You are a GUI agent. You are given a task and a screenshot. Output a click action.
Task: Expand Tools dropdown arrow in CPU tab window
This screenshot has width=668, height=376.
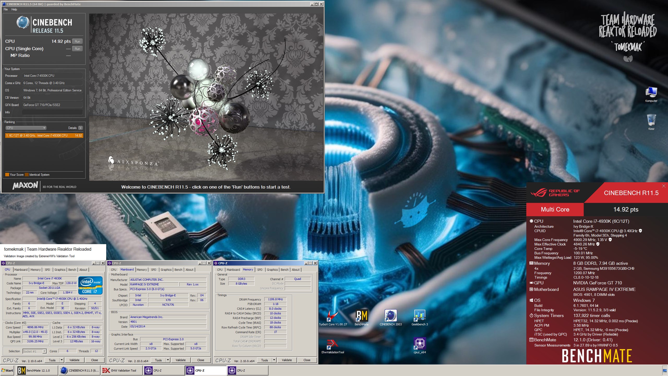[x=62, y=360]
